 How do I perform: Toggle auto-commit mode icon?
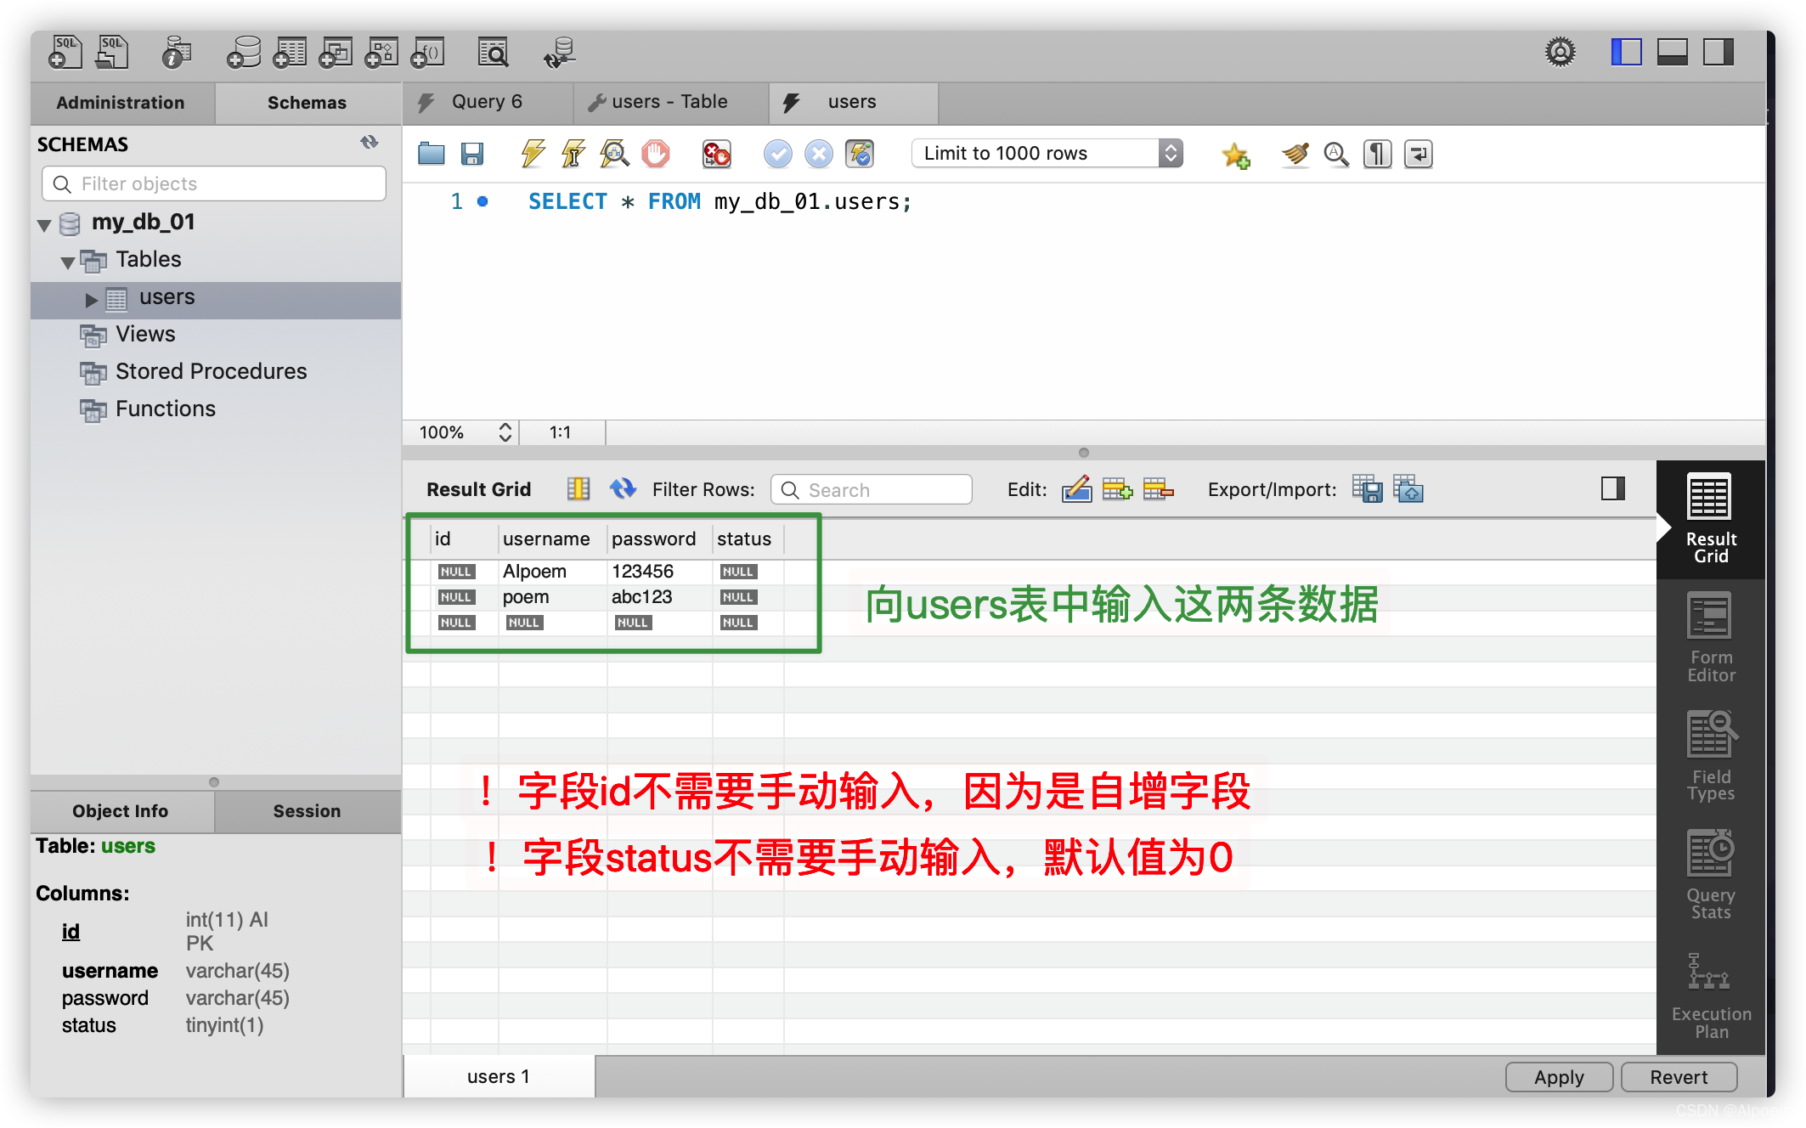[859, 154]
